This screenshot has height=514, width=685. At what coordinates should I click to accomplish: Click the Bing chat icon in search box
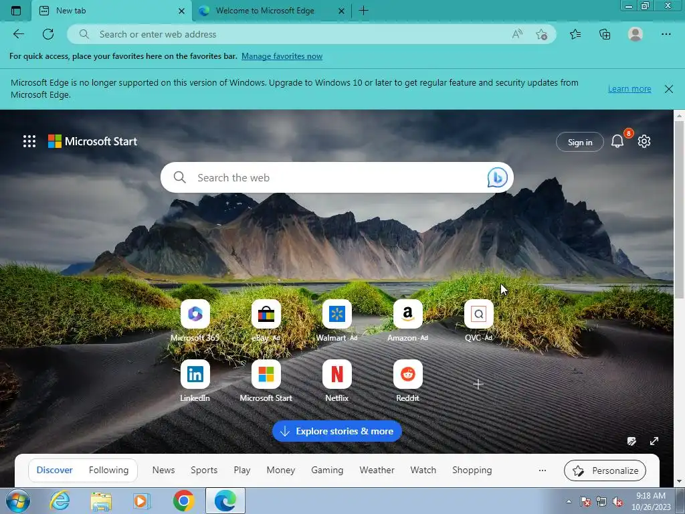pyautogui.click(x=497, y=177)
